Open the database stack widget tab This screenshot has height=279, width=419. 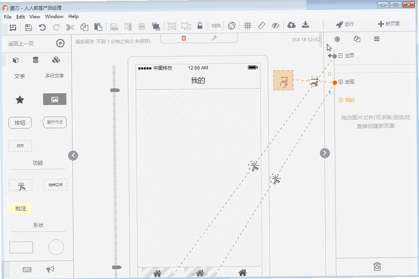(x=36, y=60)
